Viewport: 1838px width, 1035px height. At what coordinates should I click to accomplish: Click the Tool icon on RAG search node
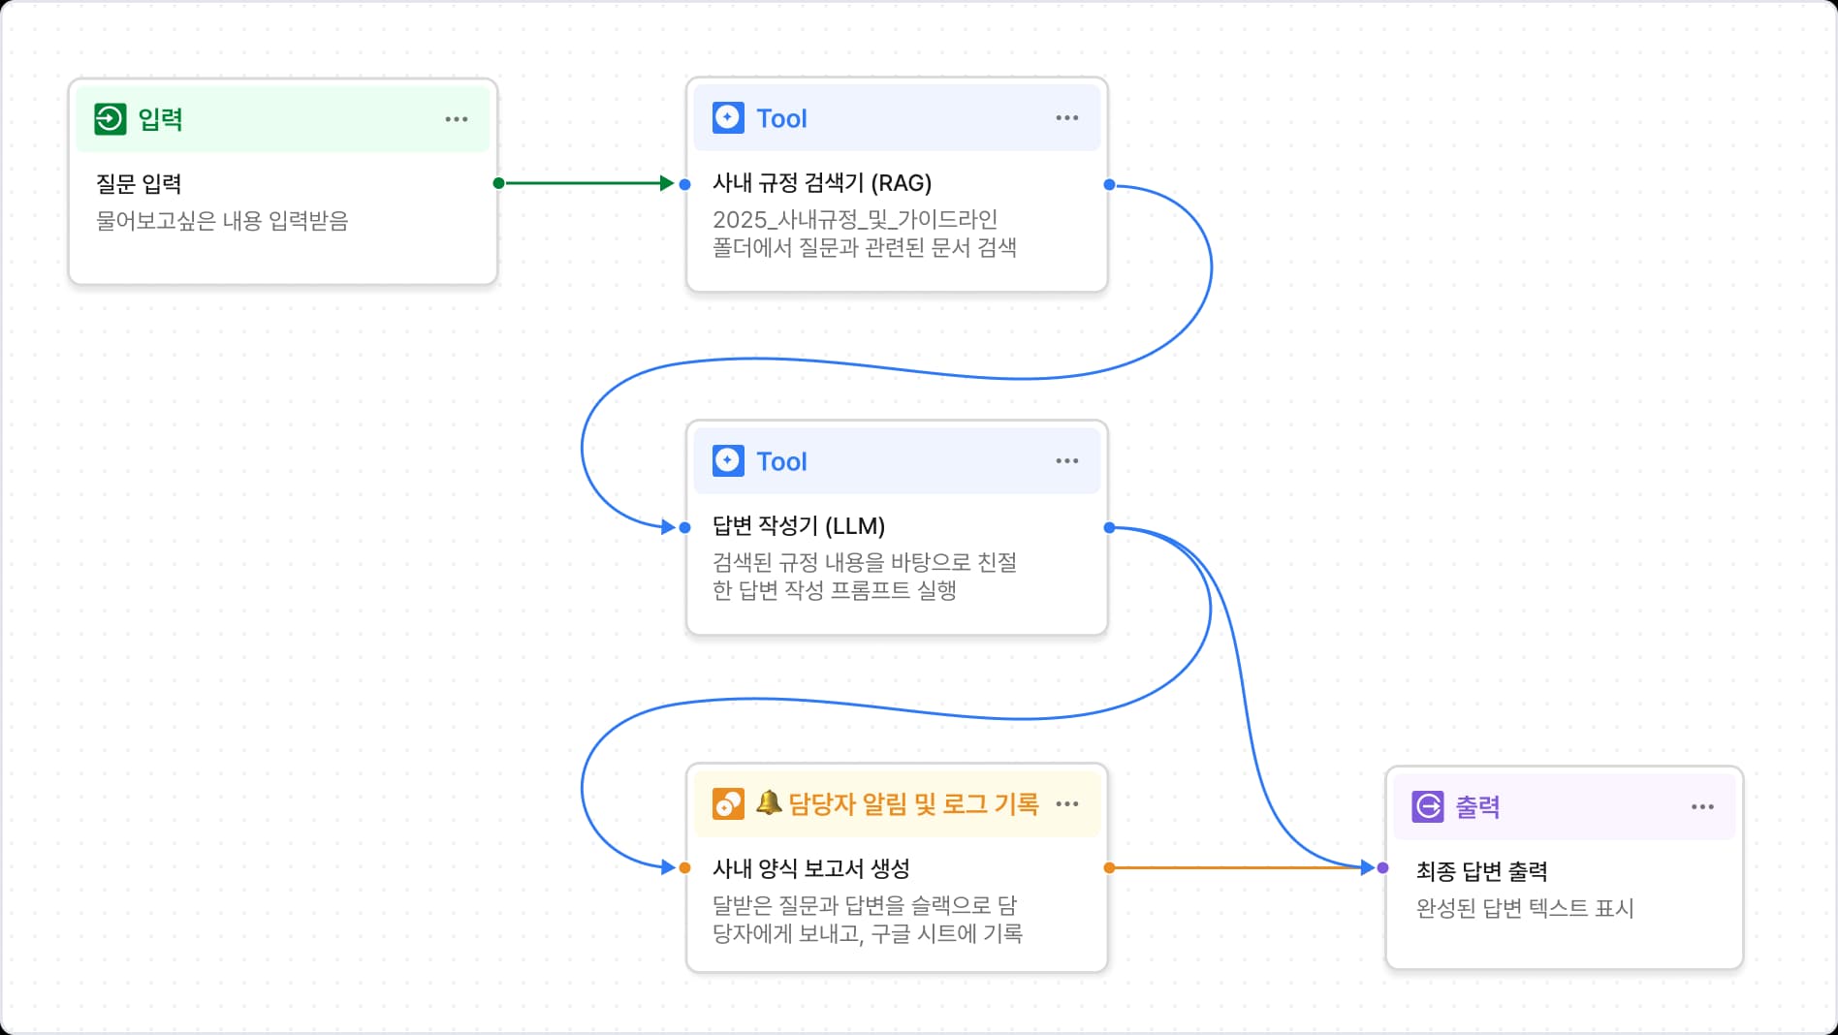[728, 118]
